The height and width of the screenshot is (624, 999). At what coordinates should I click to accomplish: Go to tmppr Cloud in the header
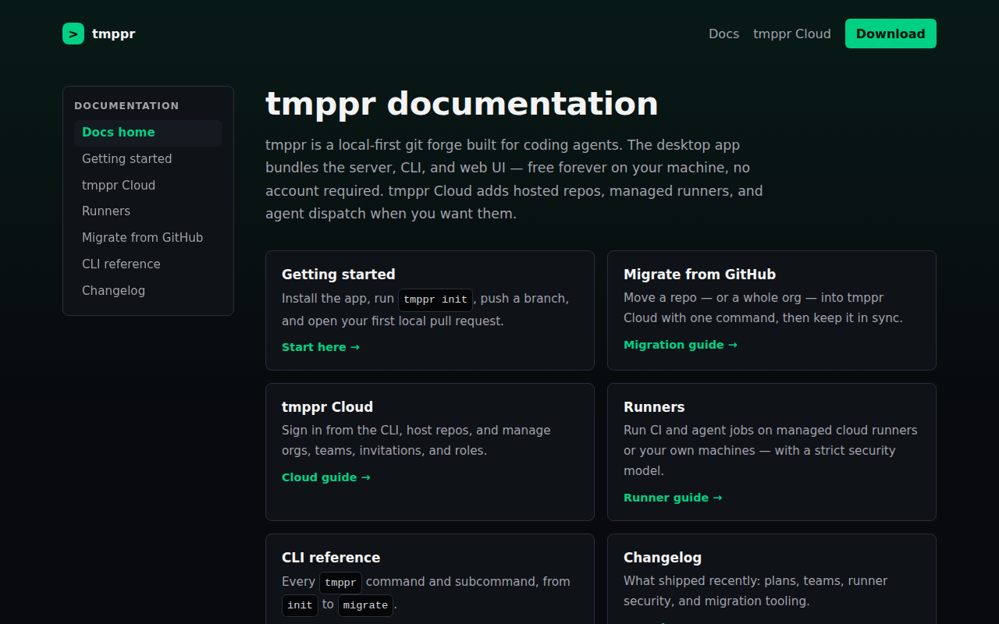coord(792,34)
